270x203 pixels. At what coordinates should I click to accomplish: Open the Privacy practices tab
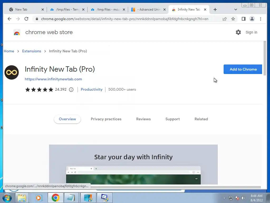point(106,119)
